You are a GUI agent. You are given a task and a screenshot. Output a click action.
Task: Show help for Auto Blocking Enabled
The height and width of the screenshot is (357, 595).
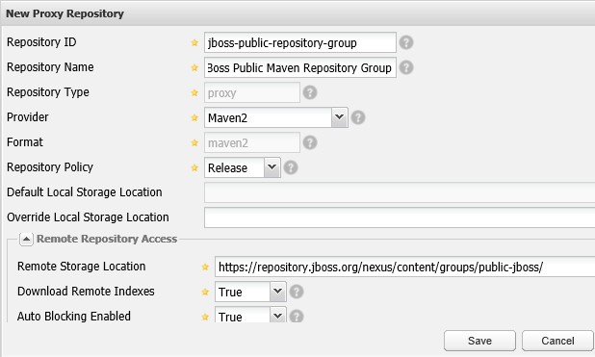[297, 316]
